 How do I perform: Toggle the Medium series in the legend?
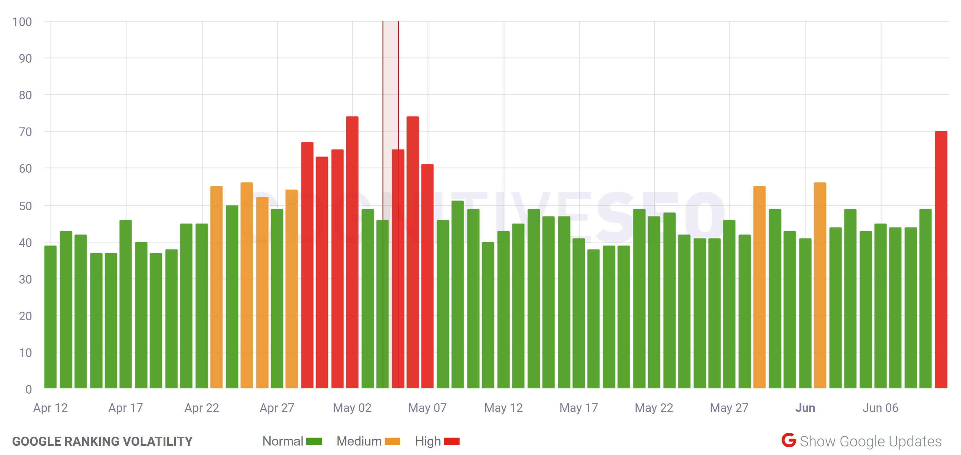(x=359, y=442)
